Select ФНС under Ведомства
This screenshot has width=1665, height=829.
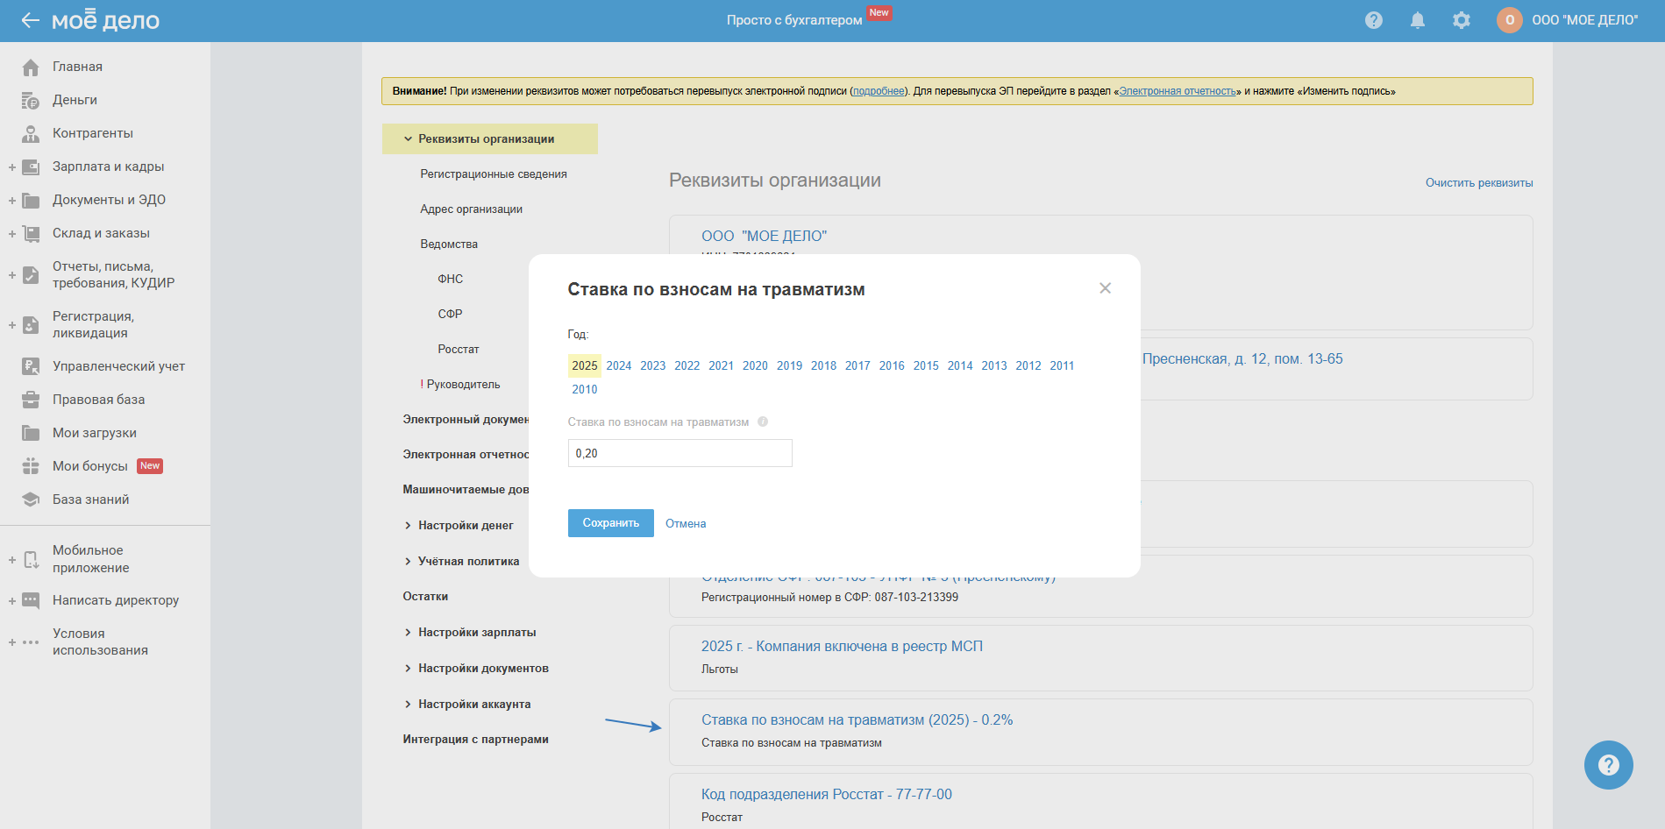tap(451, 279)
